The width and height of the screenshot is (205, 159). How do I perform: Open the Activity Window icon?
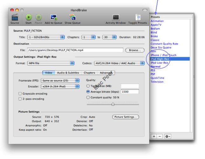(116, 17)
